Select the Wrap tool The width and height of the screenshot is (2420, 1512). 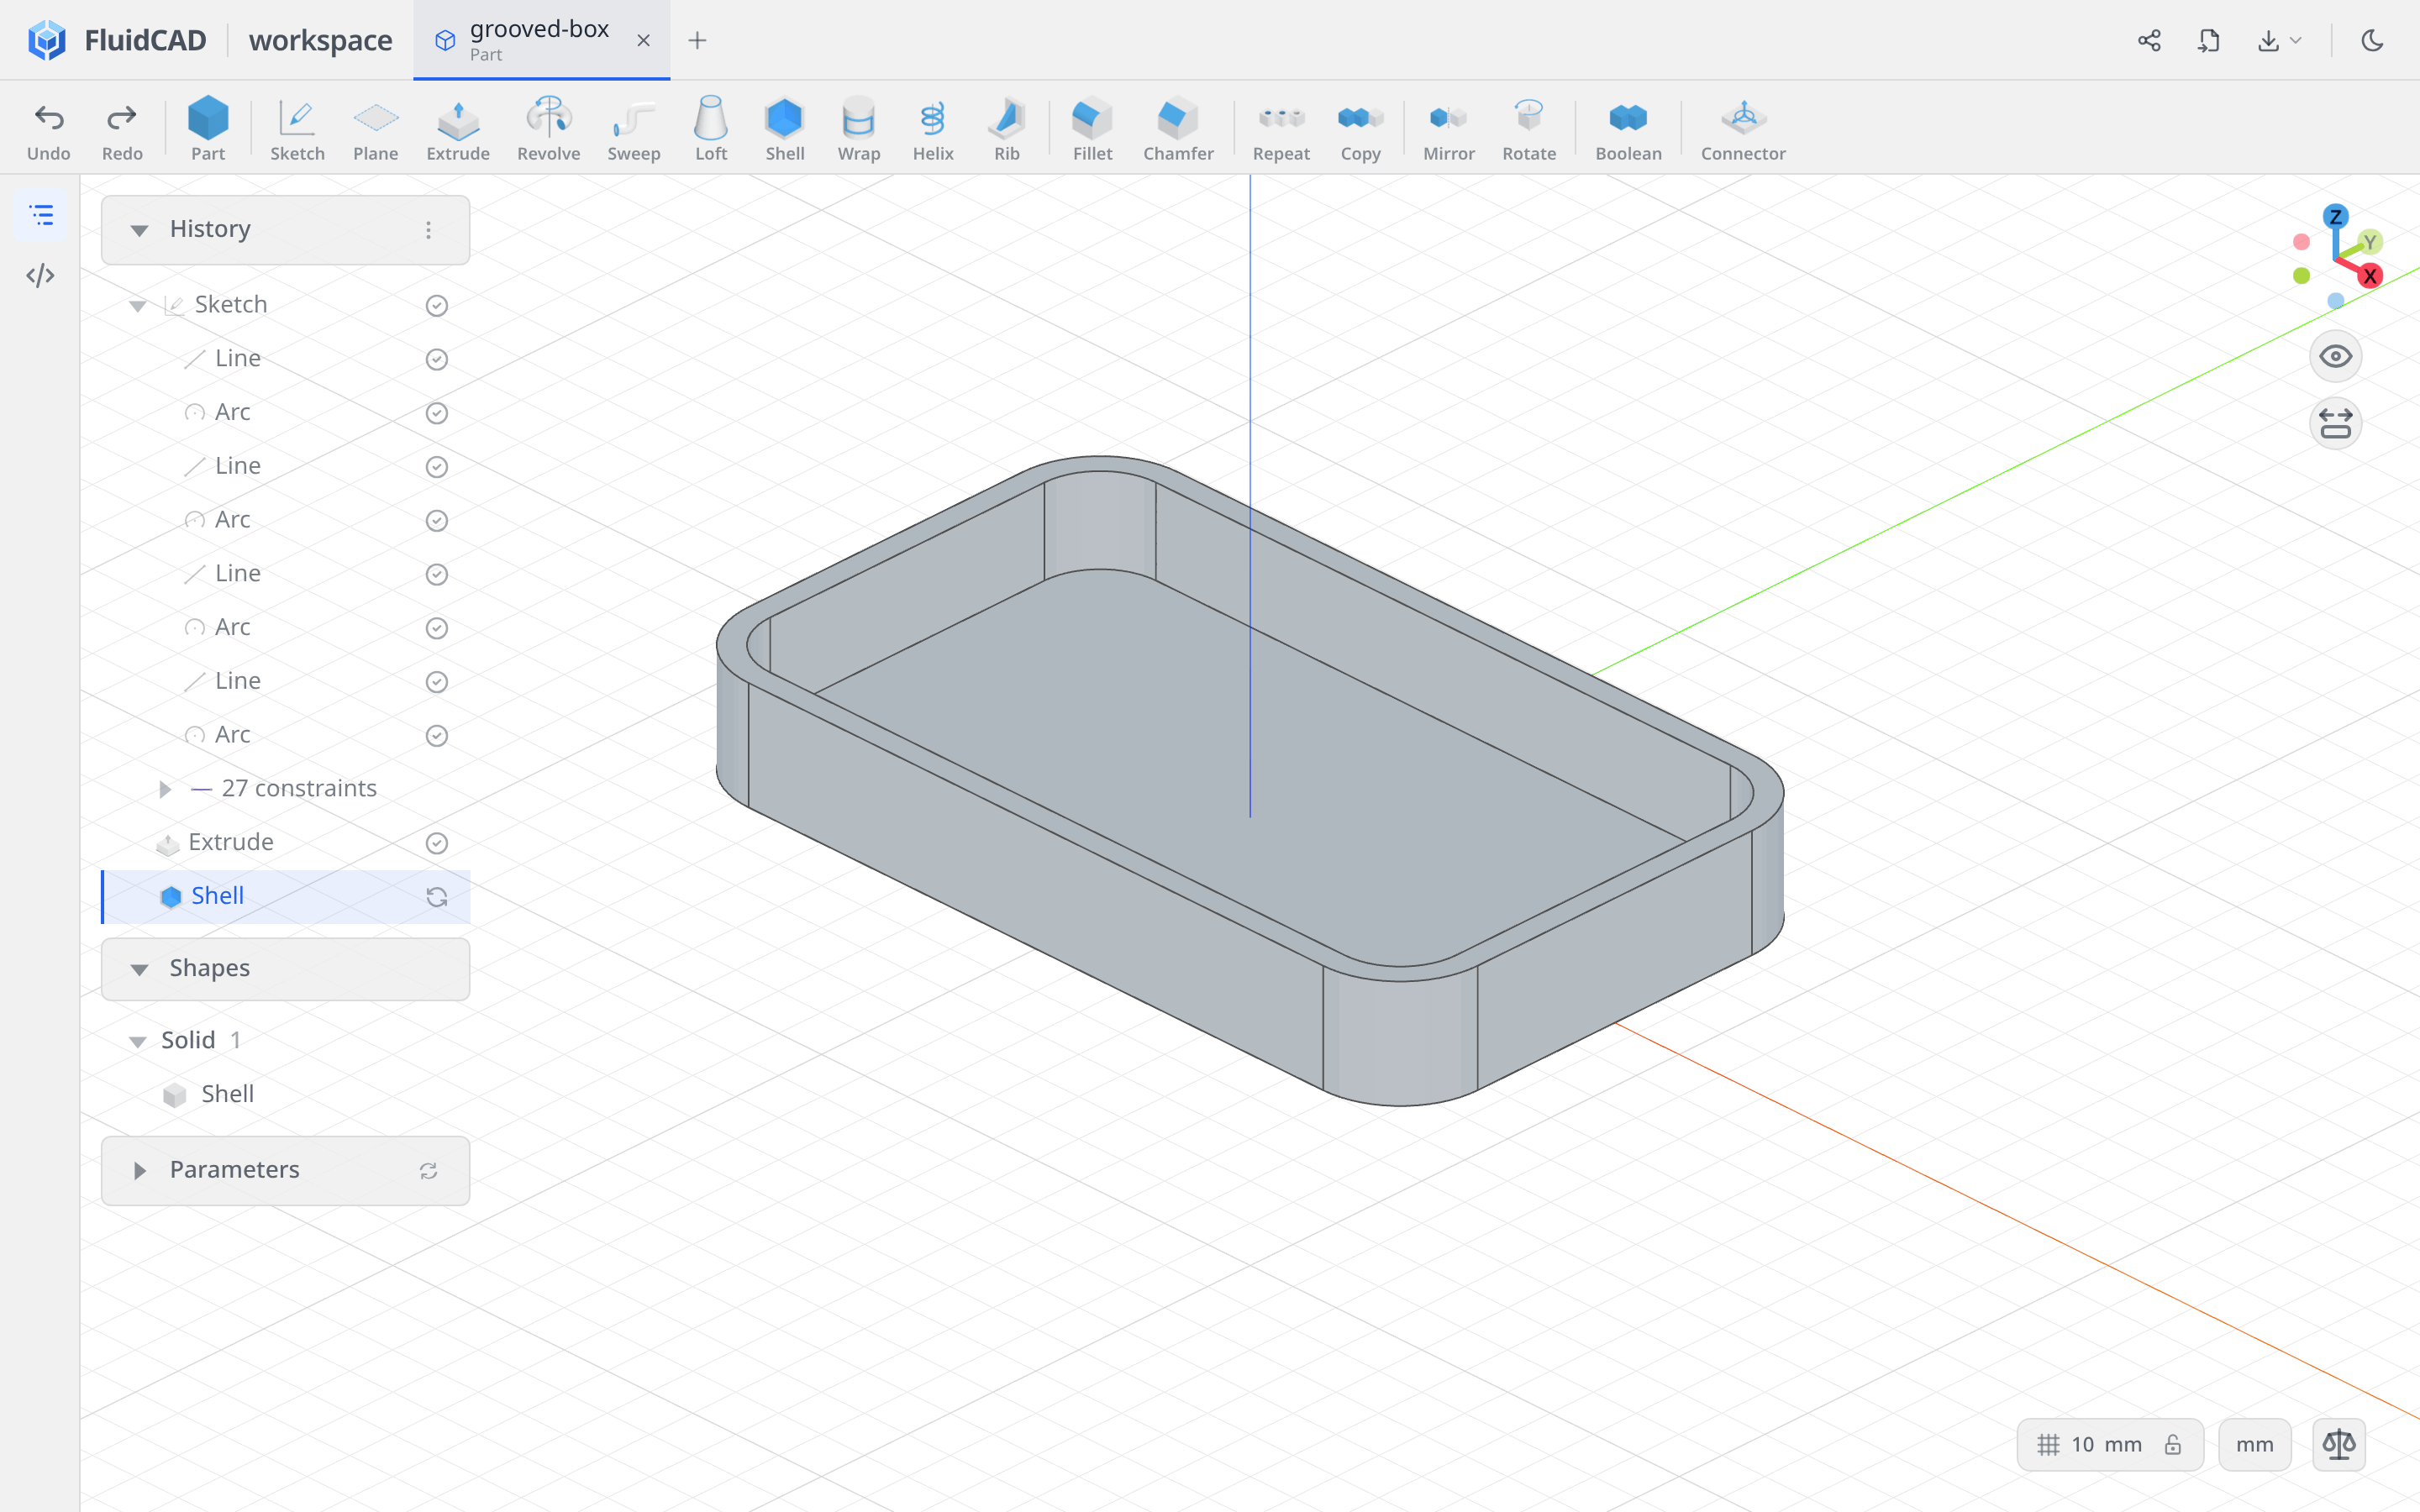tap(859, 129)
